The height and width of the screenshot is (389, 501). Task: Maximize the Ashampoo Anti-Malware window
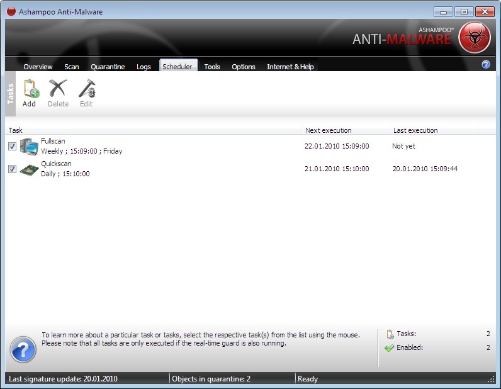pos(464,12)
